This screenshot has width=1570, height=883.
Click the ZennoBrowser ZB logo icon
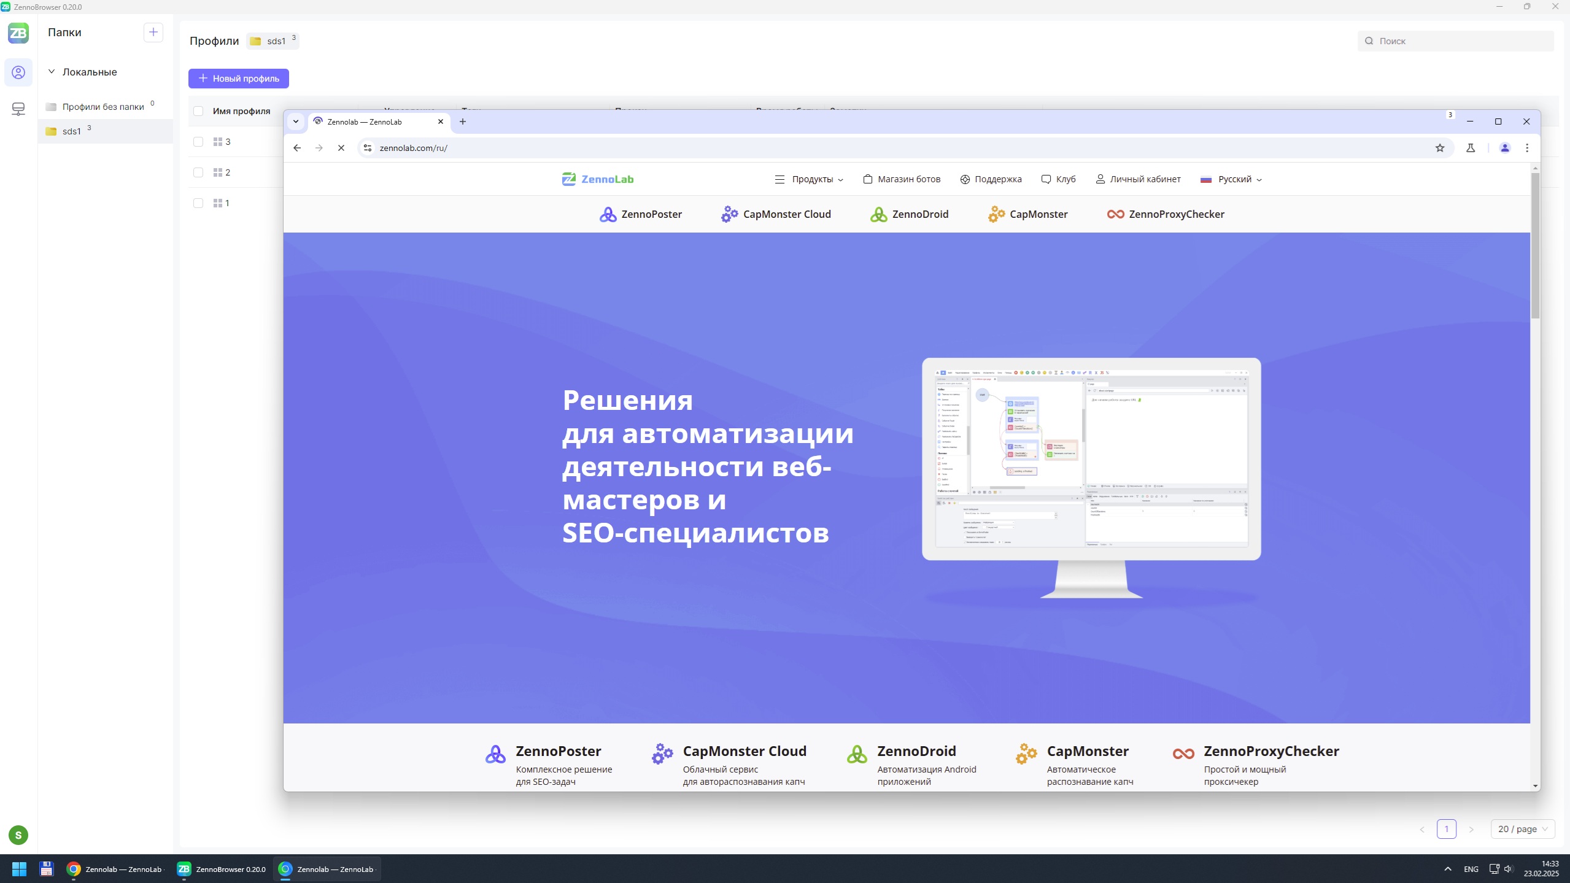point(18,33)
